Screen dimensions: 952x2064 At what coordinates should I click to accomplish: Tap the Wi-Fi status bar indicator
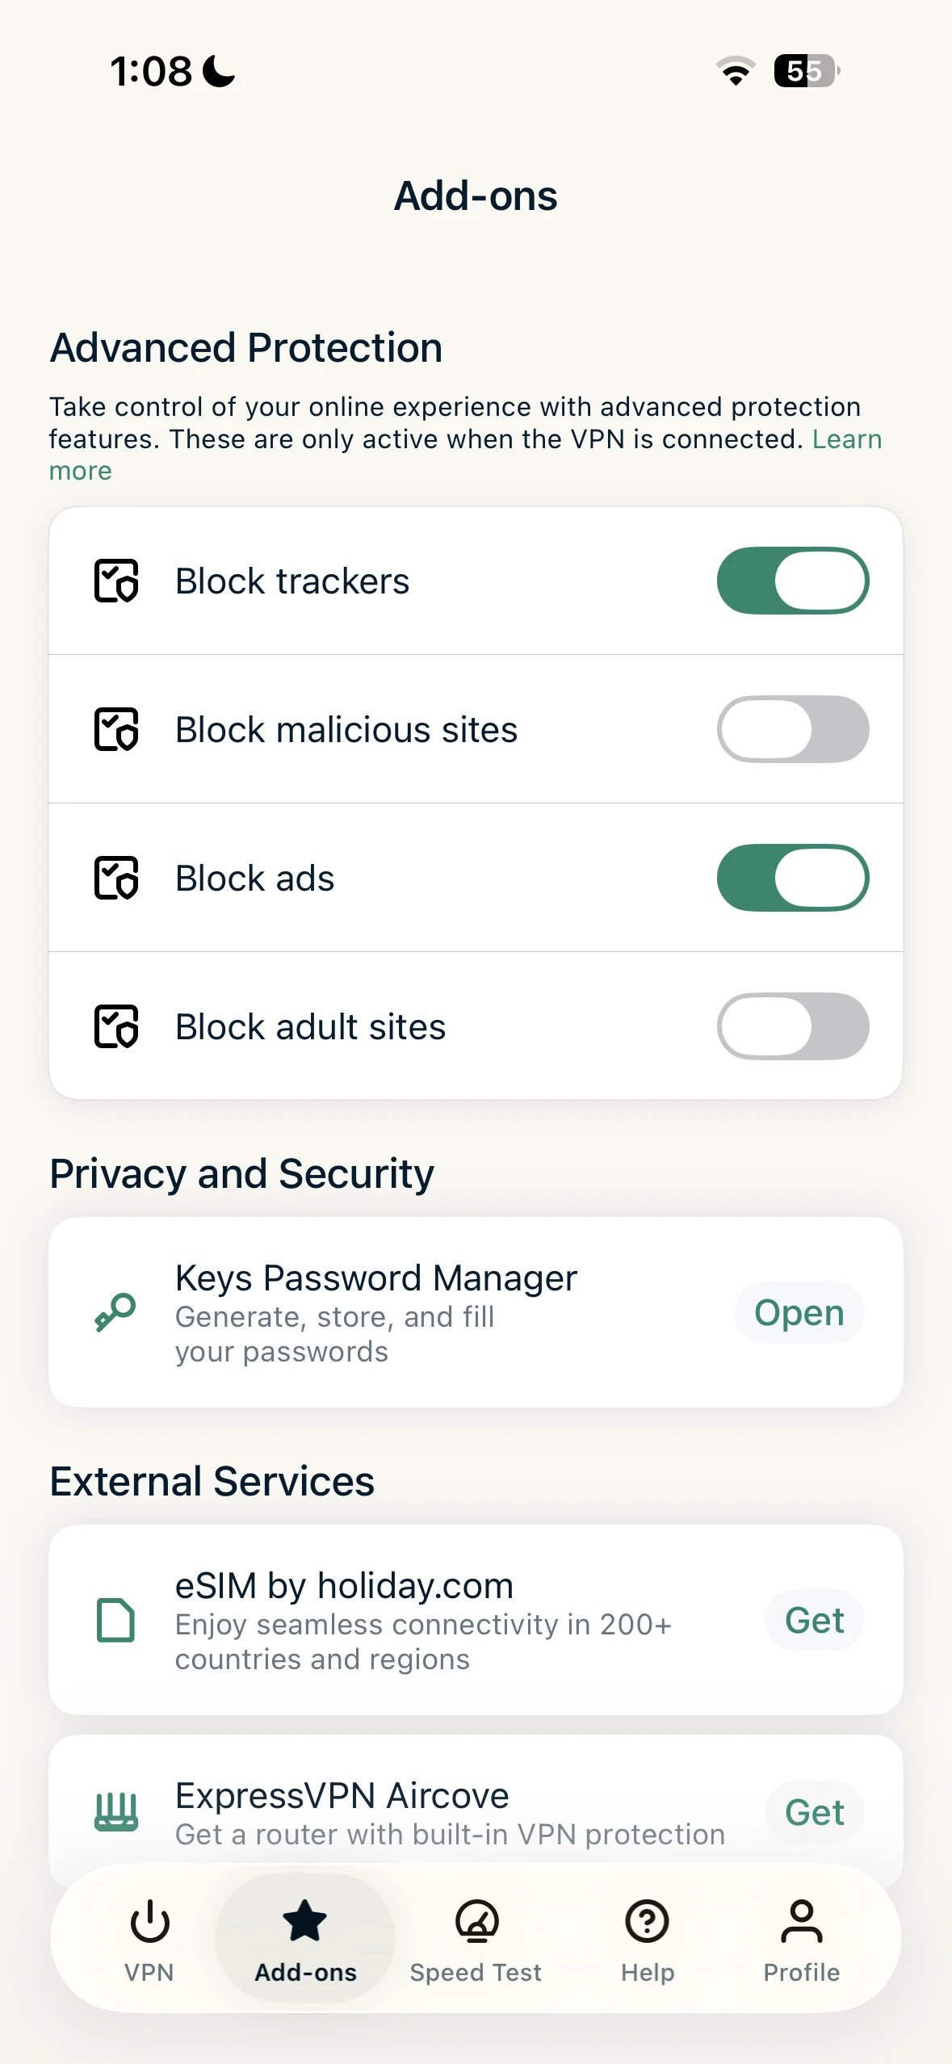[735, 71]
